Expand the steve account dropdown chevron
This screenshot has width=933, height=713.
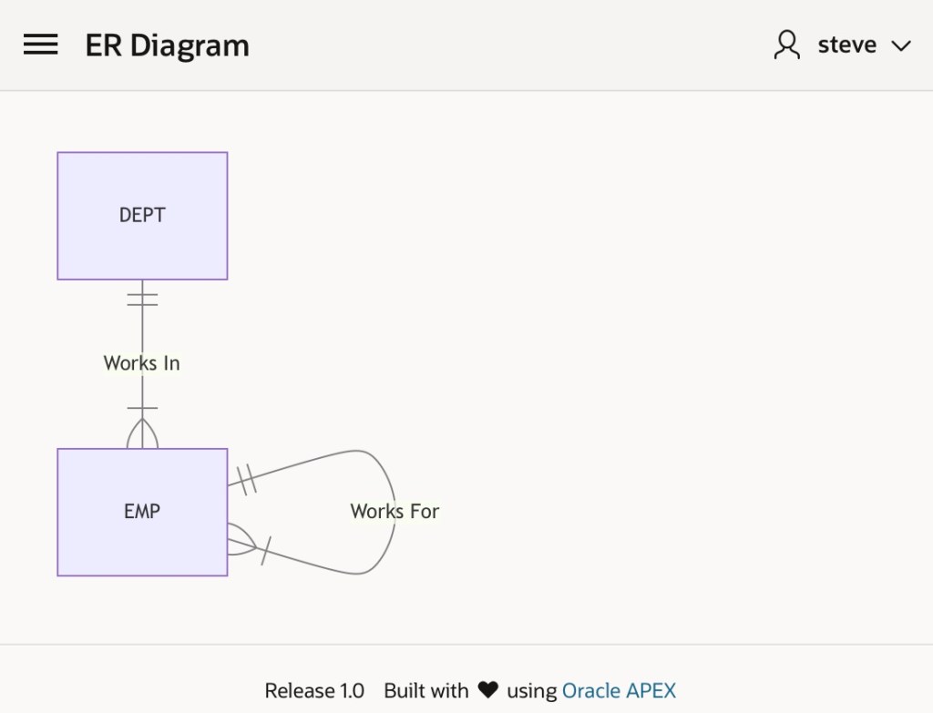[x=900, y=46]
